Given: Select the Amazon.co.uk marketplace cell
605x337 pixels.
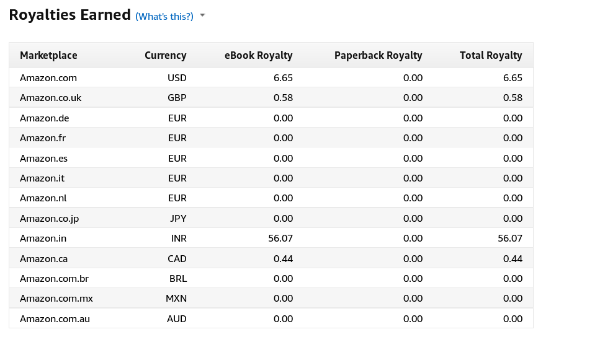Looking at the screenshot, I should pos(50,98).
